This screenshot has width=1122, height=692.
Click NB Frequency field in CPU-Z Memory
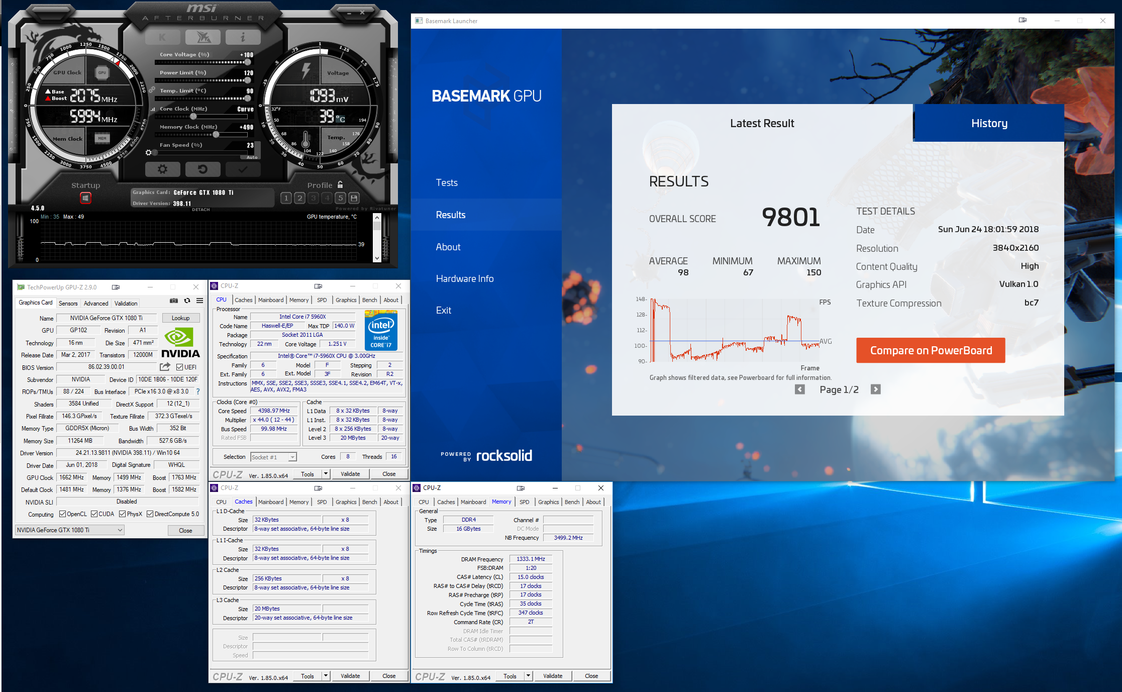(x=568, y=538)
